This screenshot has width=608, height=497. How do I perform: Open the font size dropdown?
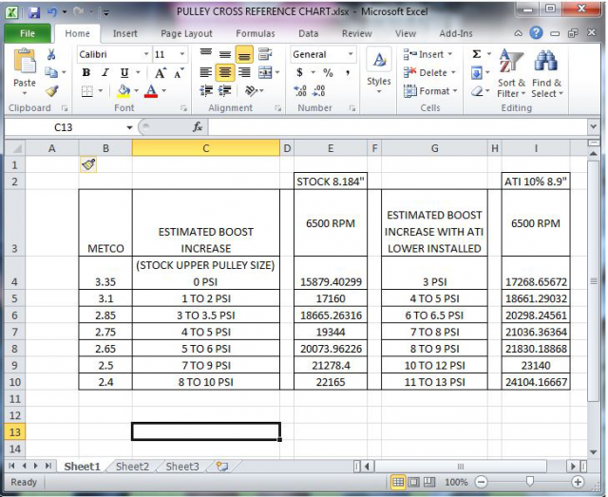click(x=183, y=55)
